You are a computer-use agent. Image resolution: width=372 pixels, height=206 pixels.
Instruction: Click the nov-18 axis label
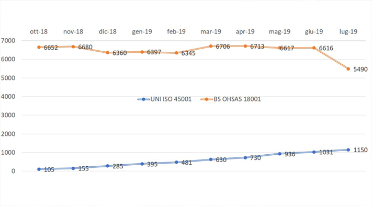tap(73, 32)
